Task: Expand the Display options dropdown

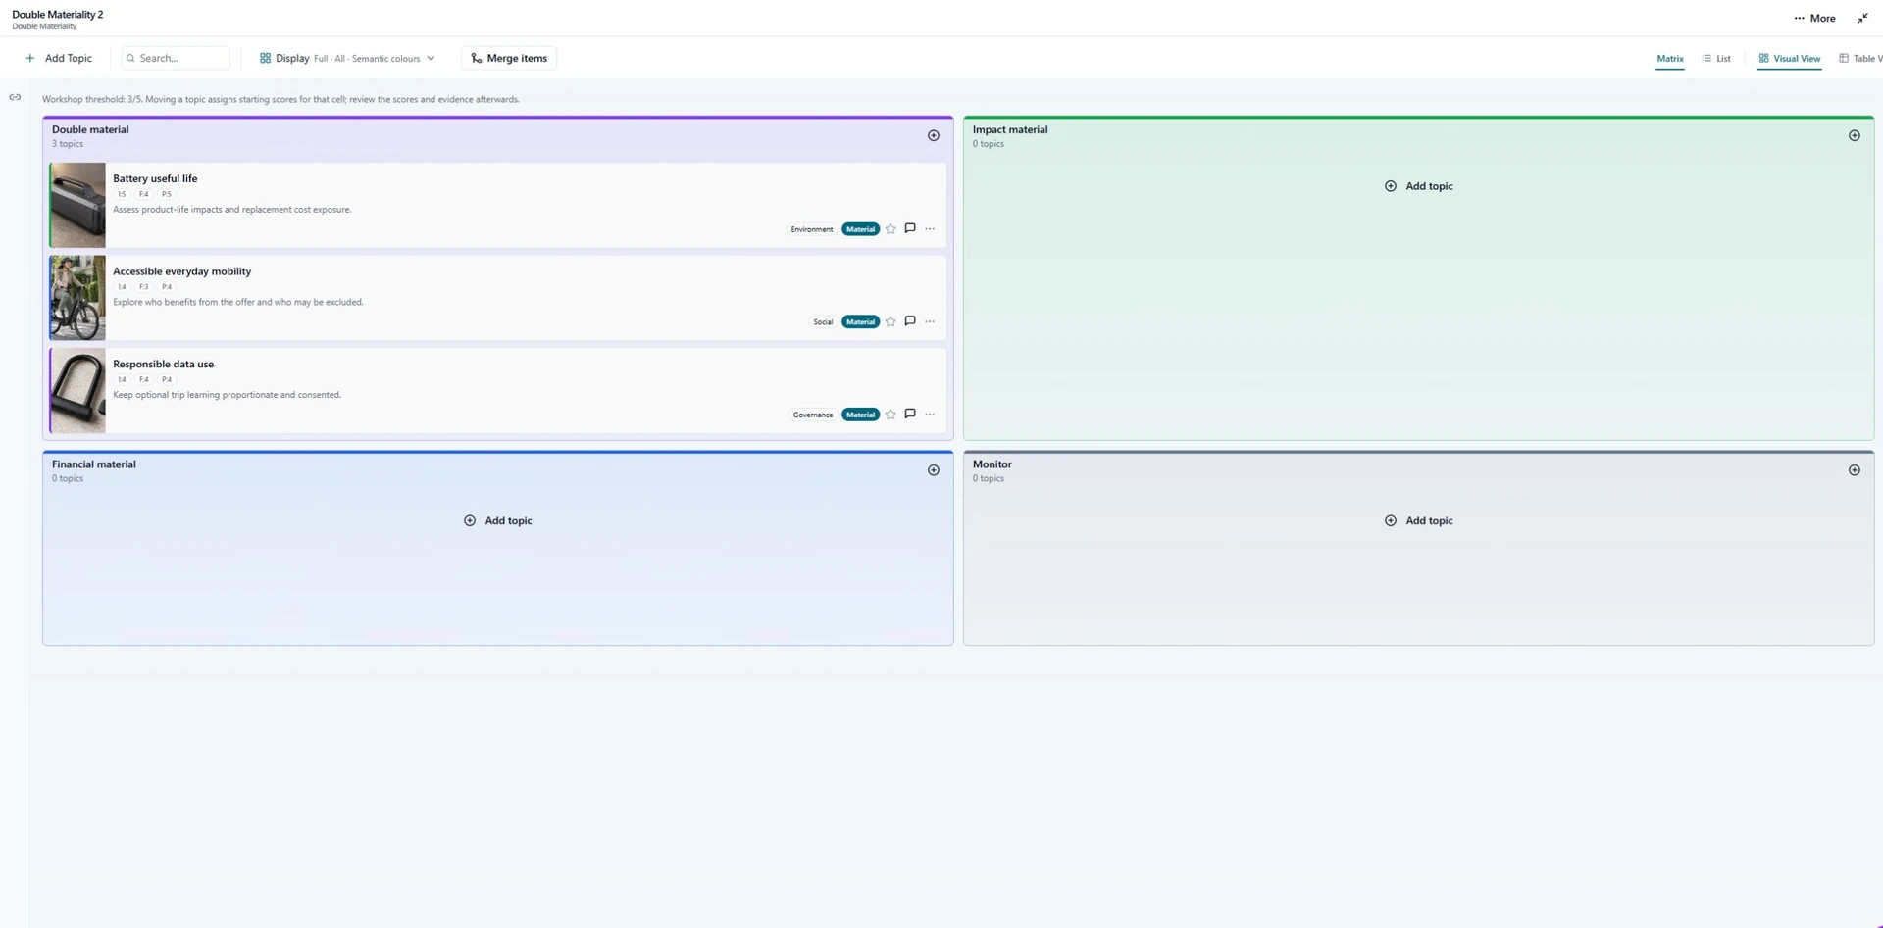Action: tap(347, 58)
